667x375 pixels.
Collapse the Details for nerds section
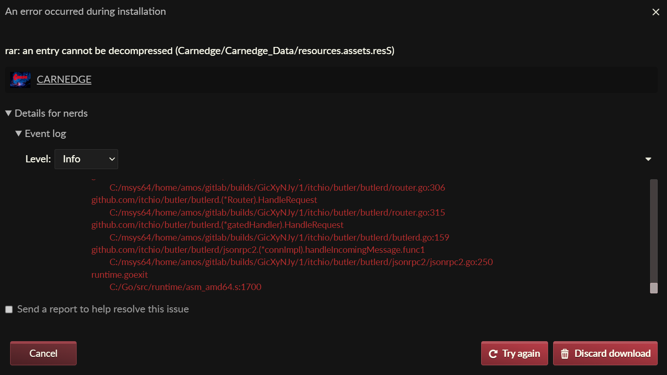tap(8, 113)
